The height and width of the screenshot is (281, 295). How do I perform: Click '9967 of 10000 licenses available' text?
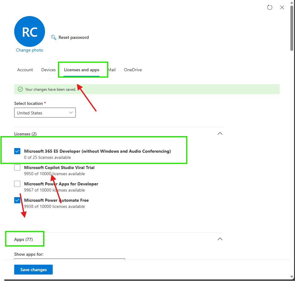click(54, 190)
